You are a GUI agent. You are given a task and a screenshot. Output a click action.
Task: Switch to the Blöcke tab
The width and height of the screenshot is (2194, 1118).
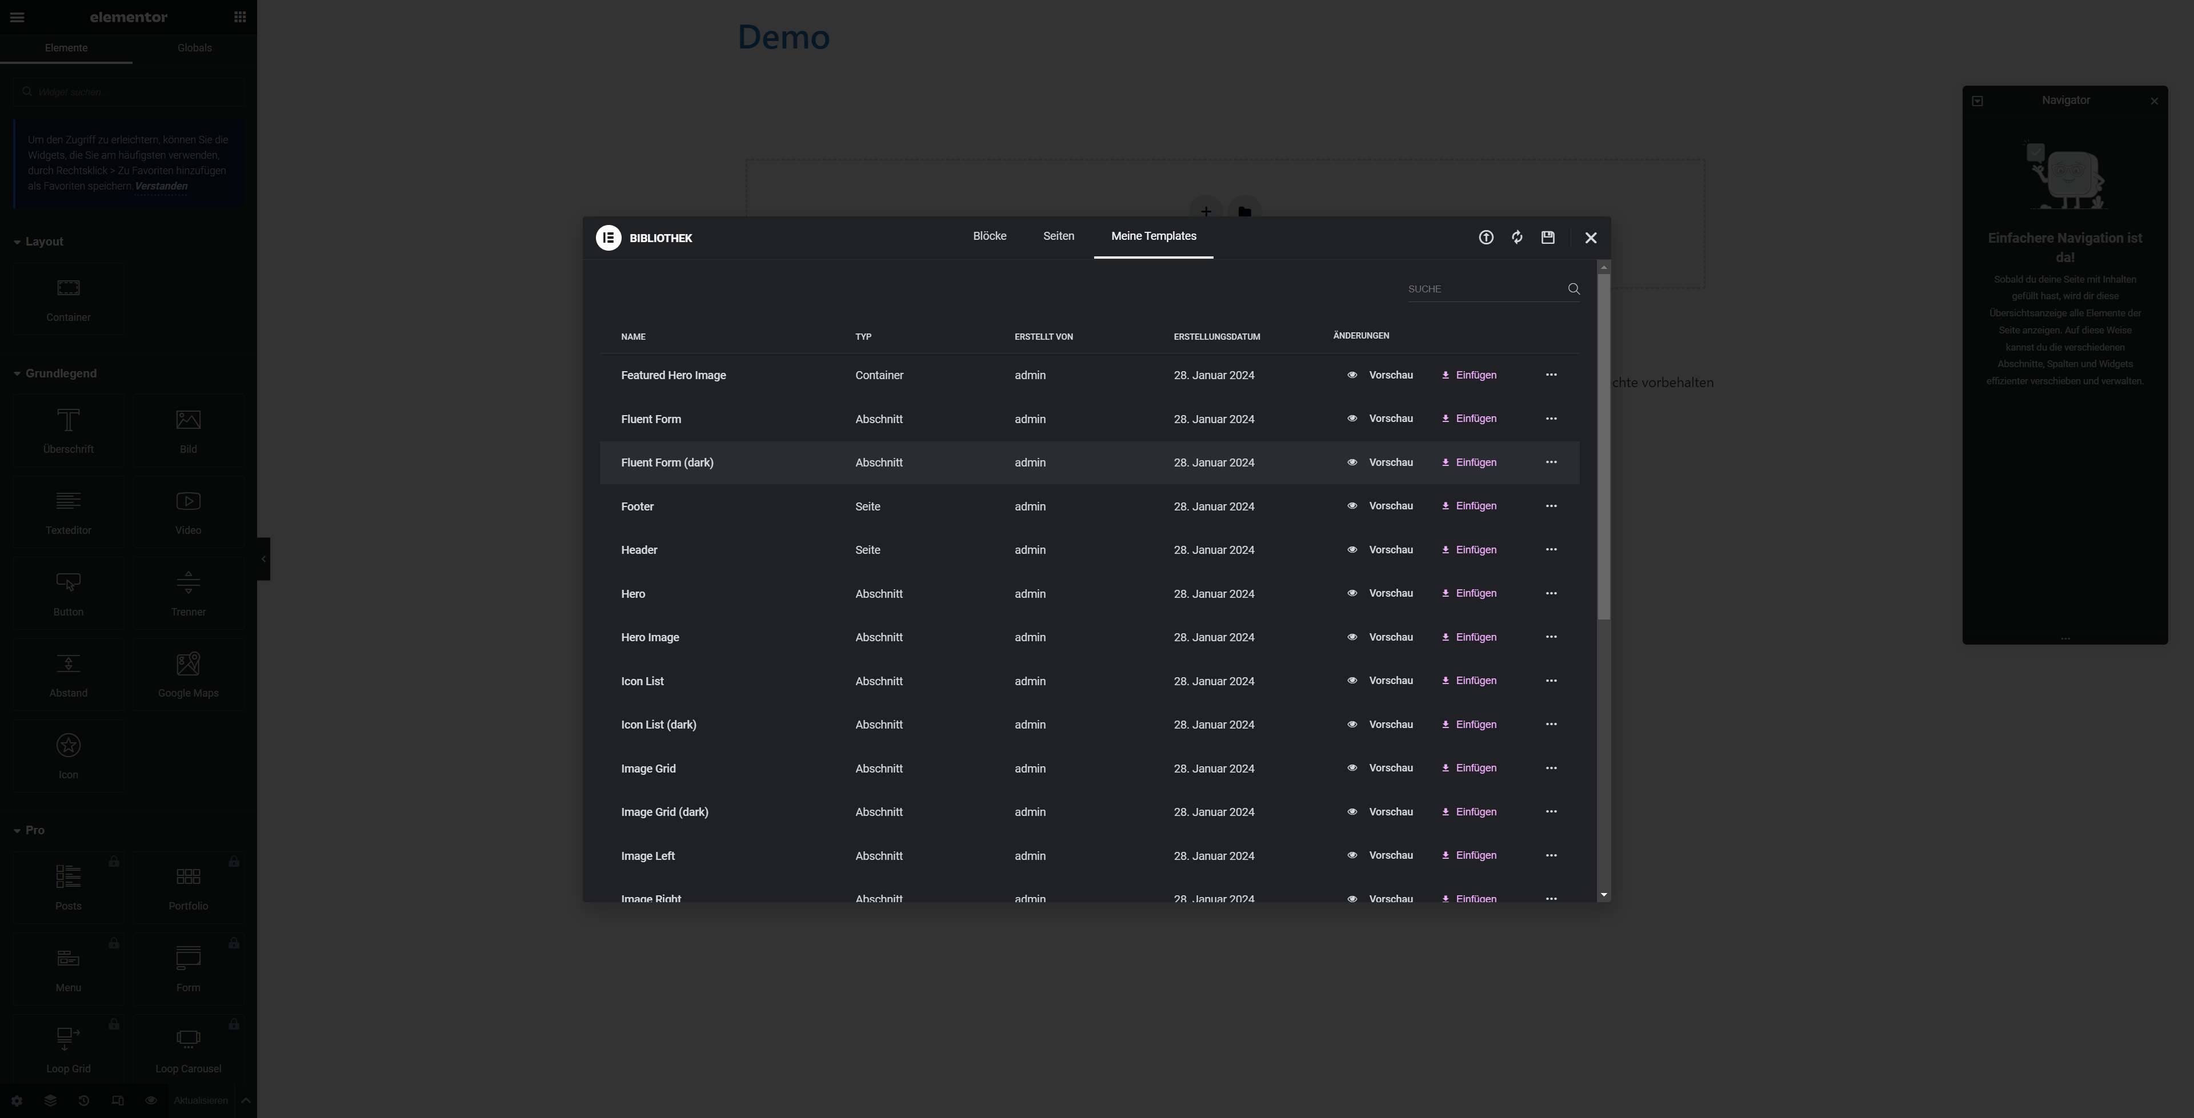(x=989, y=236)
